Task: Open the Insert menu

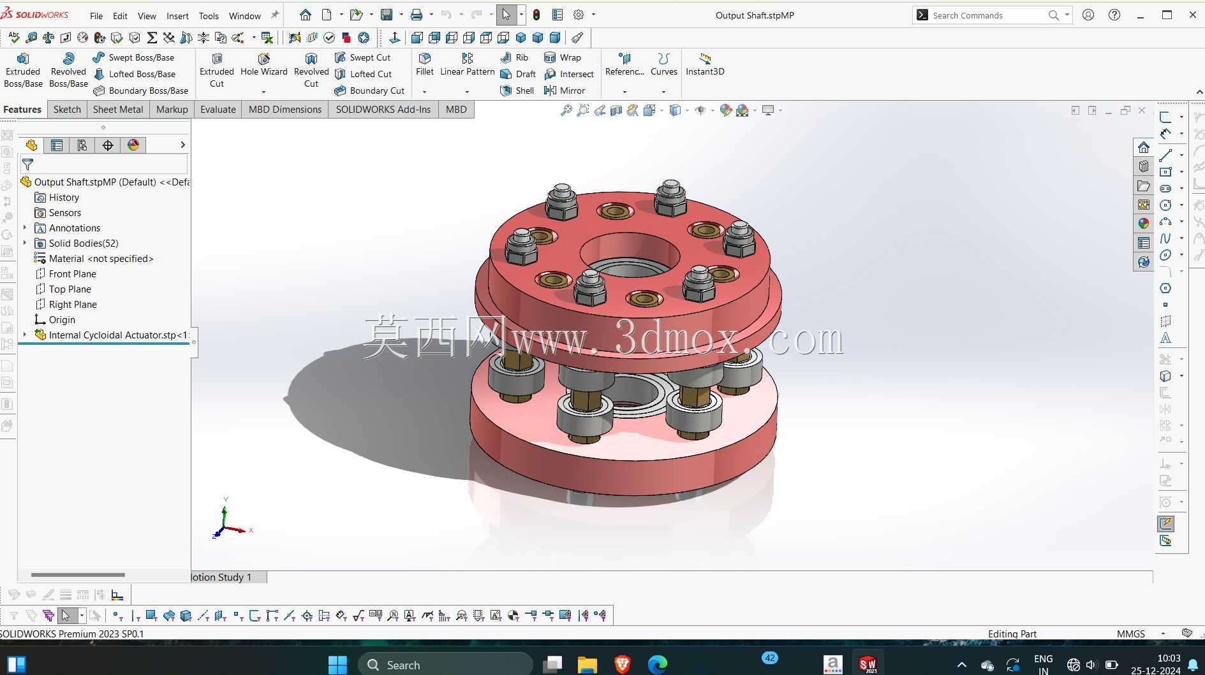Action: click(177, 16)
